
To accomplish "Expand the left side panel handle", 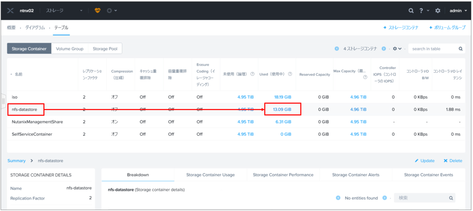I will click(3, 101).
